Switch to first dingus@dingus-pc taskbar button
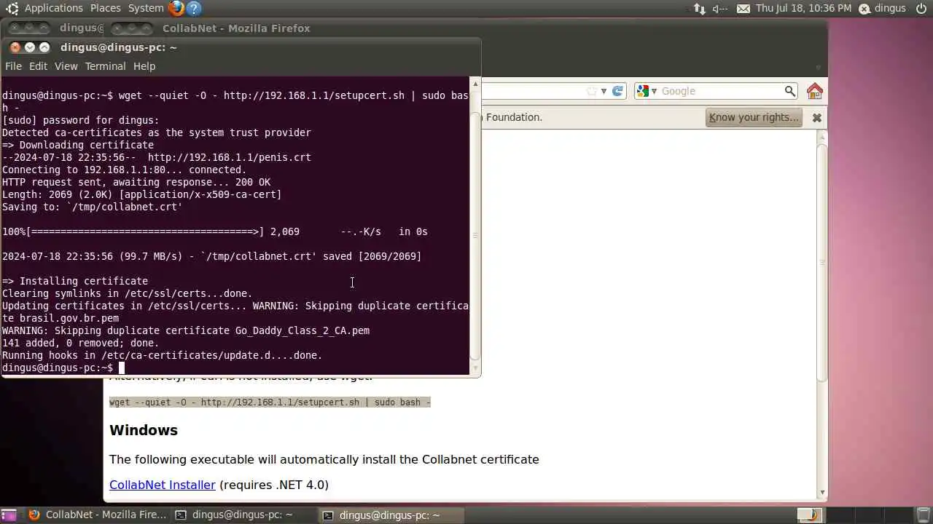The width and height of the screenshot is (933, 524). [243, 515]
